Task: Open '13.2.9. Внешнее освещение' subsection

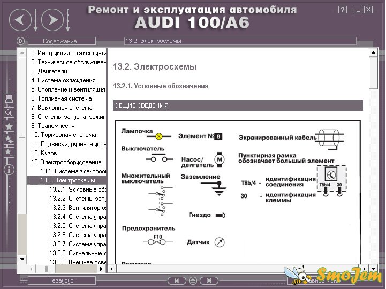Action: pyautogui.click(x=78, y=262)
